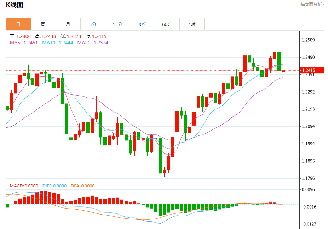Screen dimensions: 328x229
Task: Open the 5分 chart tab
Action: tap(93, 24)
